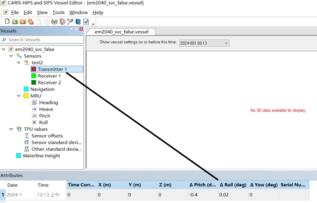
Task: Click the grayed-out save icon
Action: [x=39, y=21]
